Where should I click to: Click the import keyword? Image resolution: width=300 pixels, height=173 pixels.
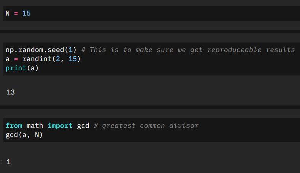point(60,126)
